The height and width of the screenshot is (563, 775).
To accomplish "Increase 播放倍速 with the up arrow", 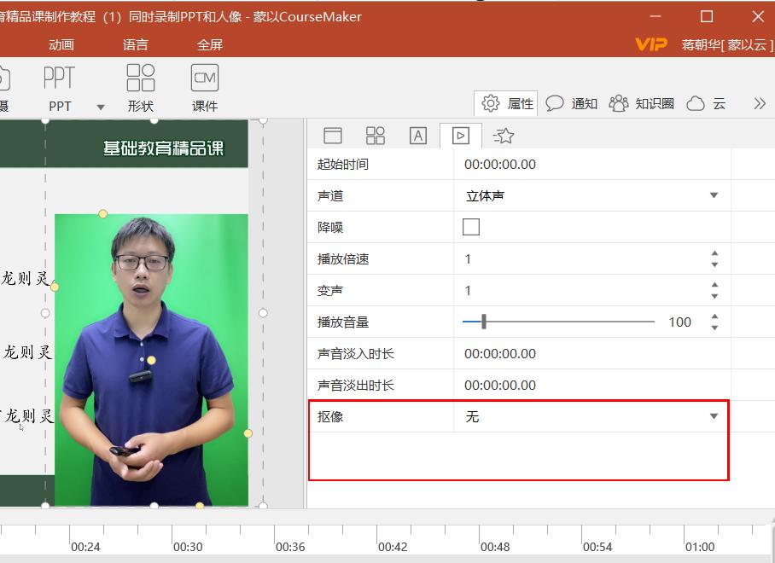I will click(714, 253).
